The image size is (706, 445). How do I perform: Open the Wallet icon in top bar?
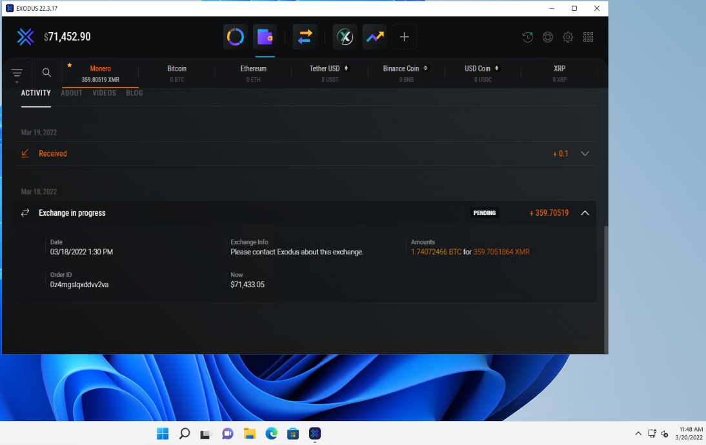coord(265,37)
